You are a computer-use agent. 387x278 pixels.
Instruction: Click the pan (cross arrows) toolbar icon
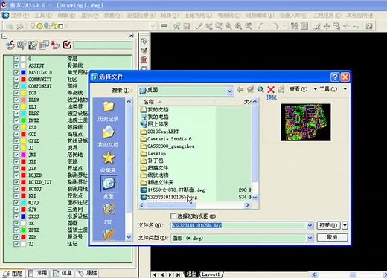pos(327,26)
